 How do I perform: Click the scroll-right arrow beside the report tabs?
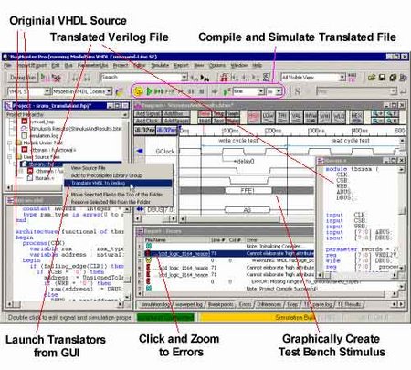click(401, 304)
